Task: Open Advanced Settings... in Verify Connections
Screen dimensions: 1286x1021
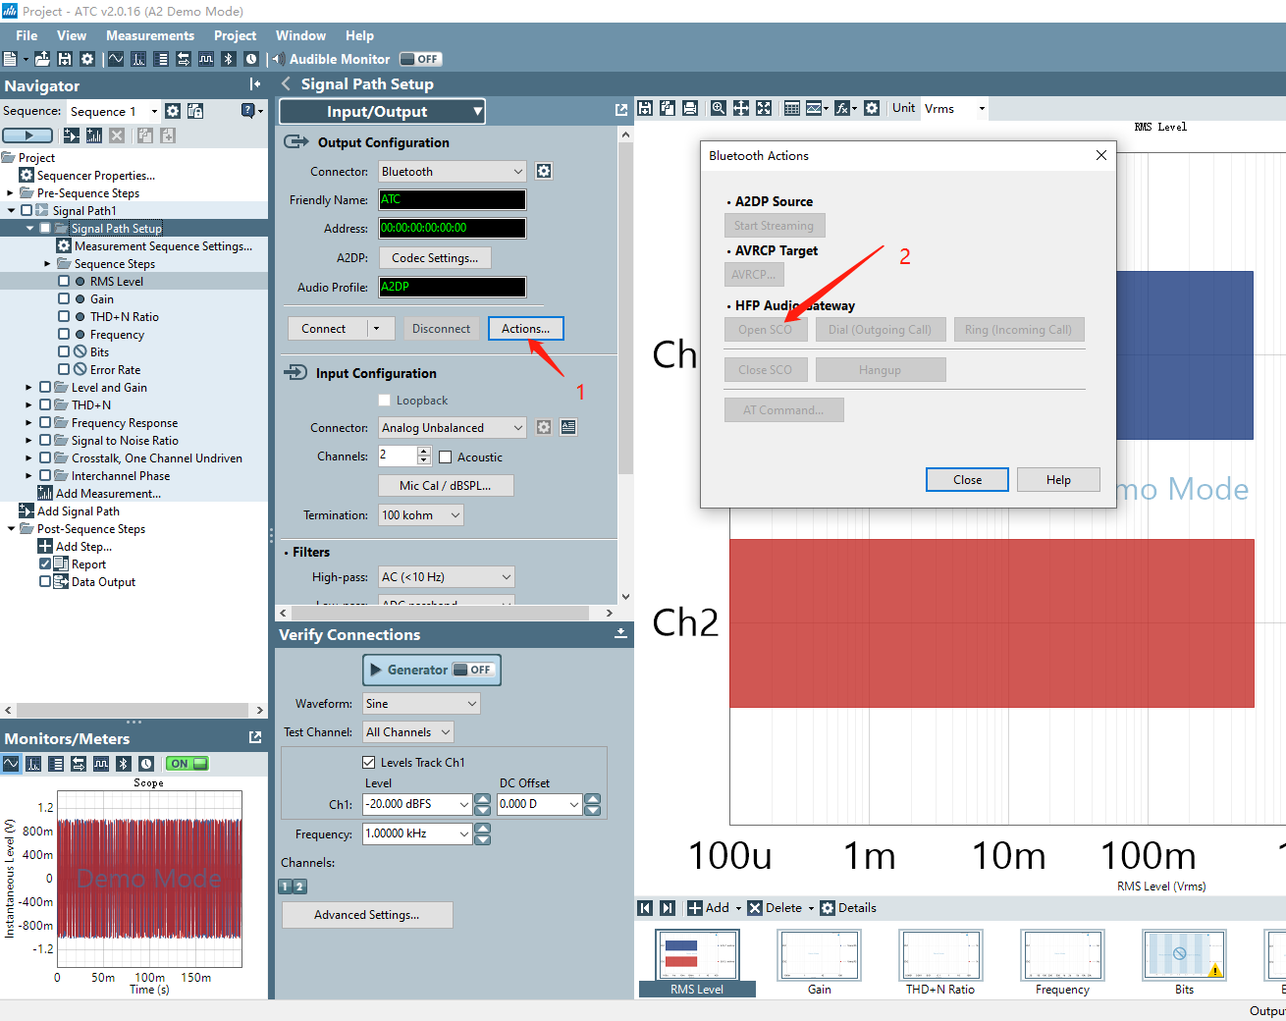Action: pyautogui.click(x=367, y=914)
